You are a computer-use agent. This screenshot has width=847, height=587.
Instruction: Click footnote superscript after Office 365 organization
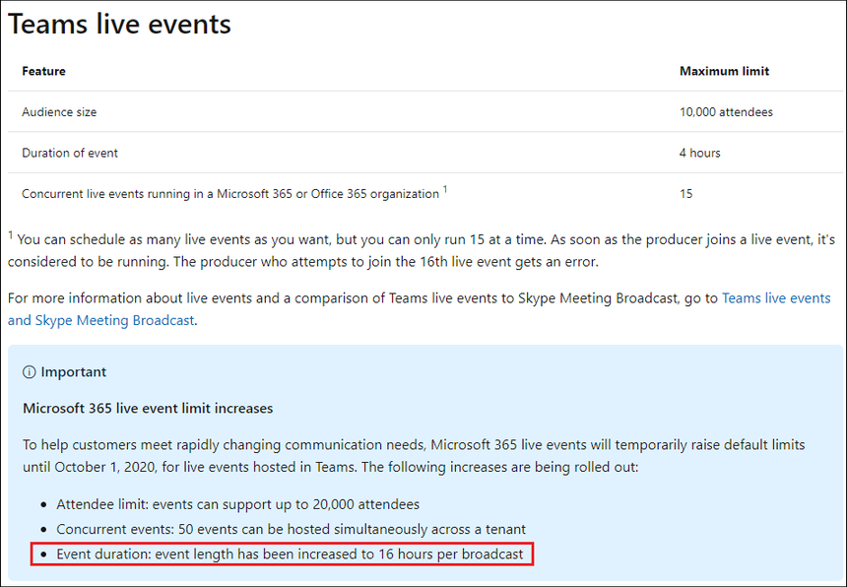tap(445, 190)
